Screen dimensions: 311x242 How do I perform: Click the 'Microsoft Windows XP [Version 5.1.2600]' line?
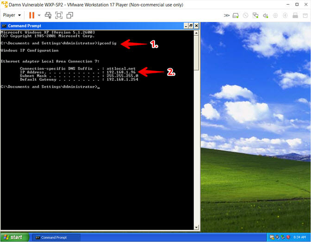tap(48, 32)
